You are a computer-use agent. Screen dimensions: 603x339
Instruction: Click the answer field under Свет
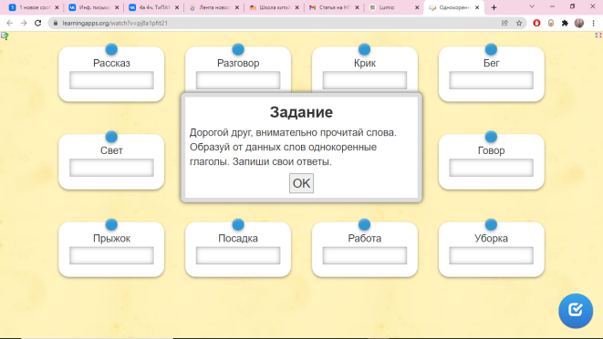point(111,168)
